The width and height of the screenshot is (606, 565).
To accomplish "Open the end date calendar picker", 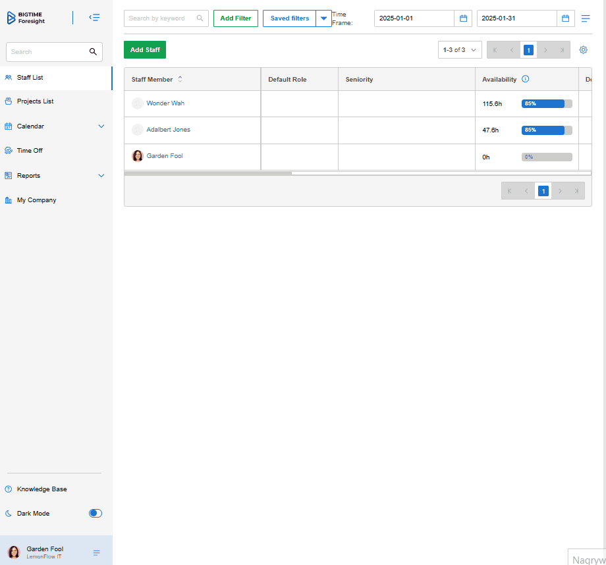I will (x=565, y=18).
